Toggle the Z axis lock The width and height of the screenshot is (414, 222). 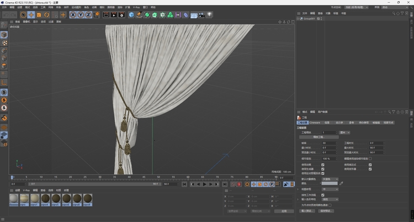point(88,15)
